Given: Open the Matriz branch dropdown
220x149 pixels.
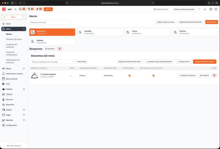Looking at the screenshot, I should [x=13, y=17].
